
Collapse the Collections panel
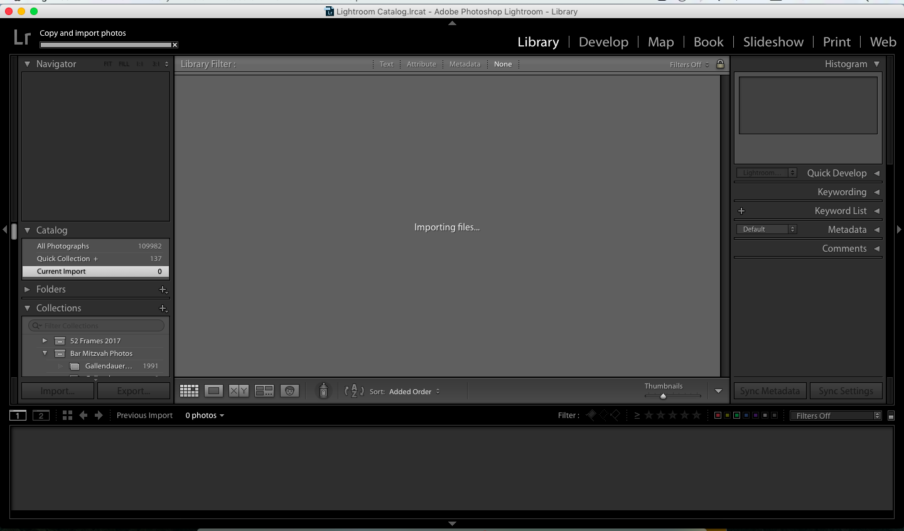pos(27,308)
